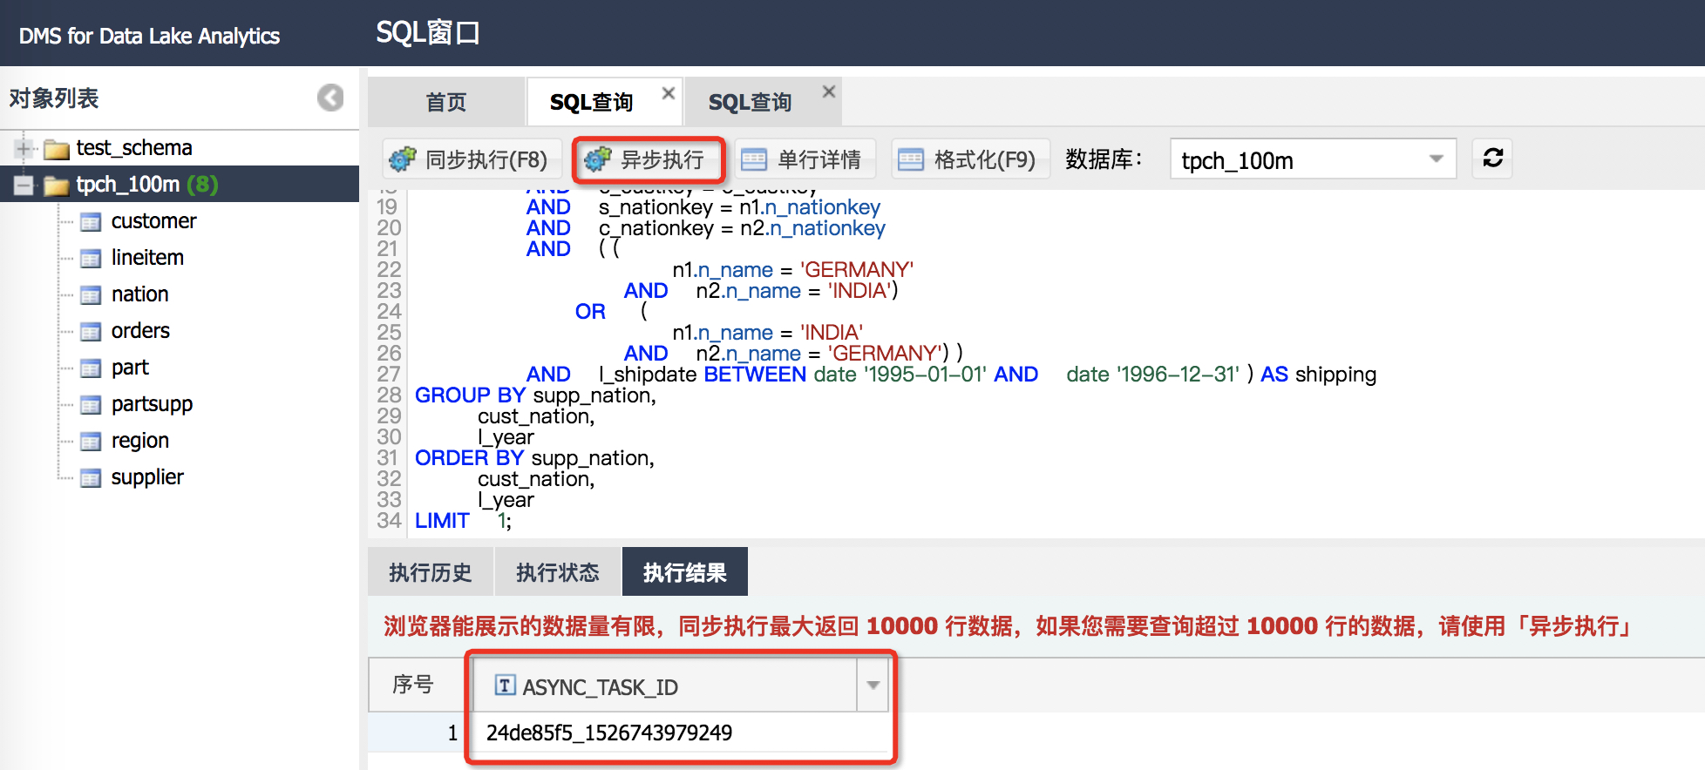Click the partsupp table icon

coord(91,405)
